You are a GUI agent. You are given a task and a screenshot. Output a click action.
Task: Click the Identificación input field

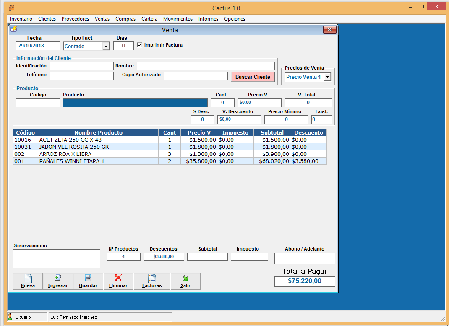tap(81, 66)
